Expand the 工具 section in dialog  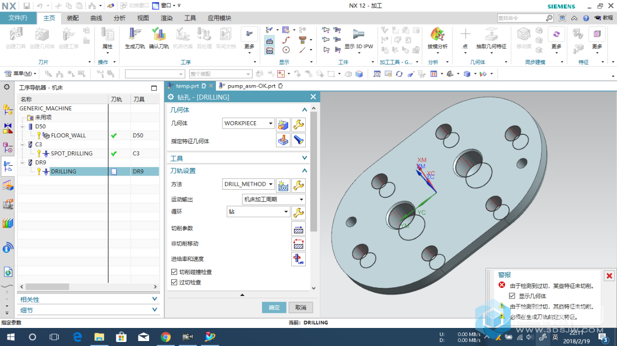(304, 158)
